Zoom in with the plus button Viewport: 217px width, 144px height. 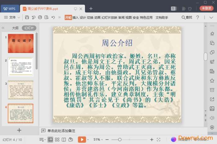click(x=152, y=140)
